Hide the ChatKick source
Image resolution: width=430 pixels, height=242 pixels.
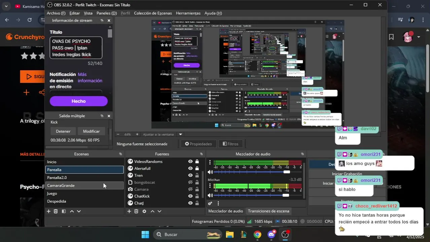point(190,196)
